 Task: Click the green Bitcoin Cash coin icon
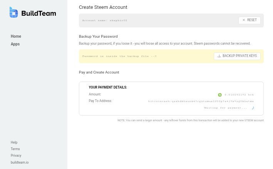click(x=220, y=95)
